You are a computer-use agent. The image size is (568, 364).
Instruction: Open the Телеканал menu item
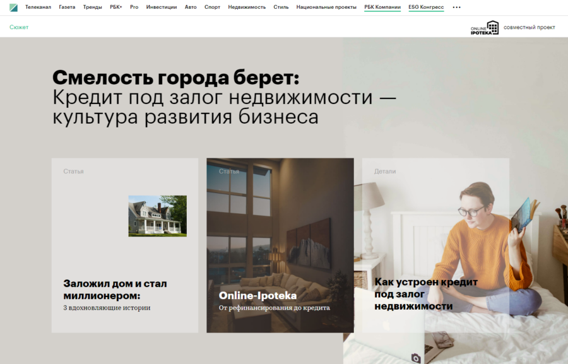[x=38, y=7]
